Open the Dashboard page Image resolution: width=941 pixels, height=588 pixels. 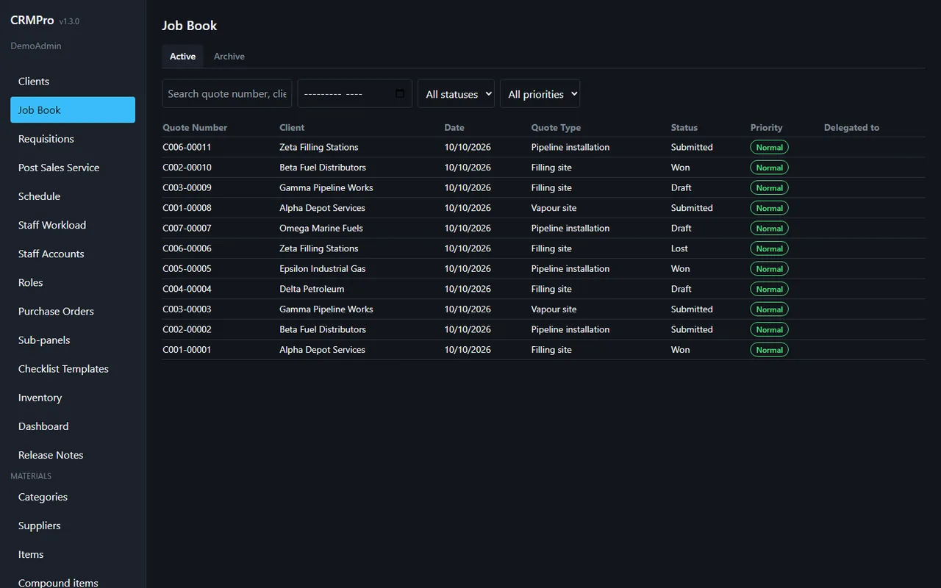(73, 426)
